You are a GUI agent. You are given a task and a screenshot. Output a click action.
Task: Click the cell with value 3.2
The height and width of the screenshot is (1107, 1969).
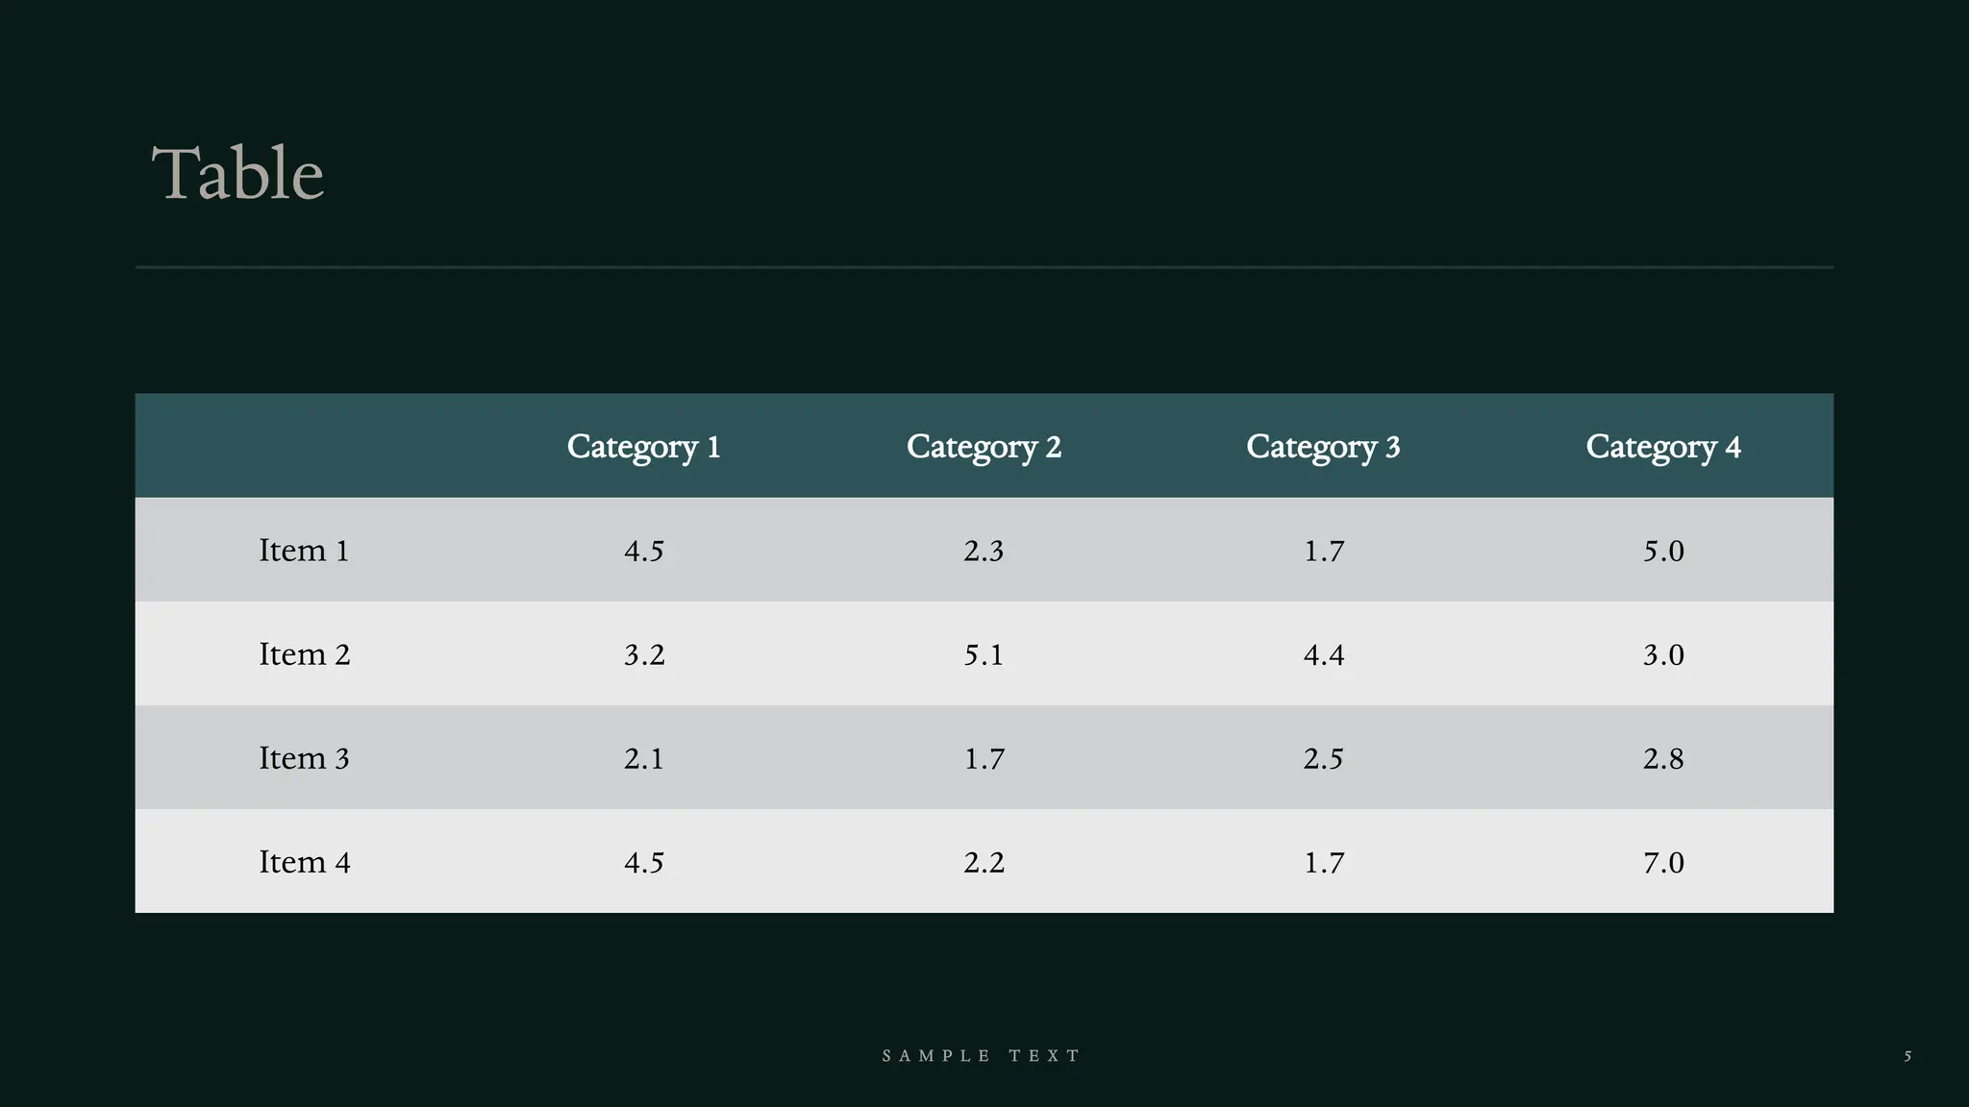pos(643,654)
